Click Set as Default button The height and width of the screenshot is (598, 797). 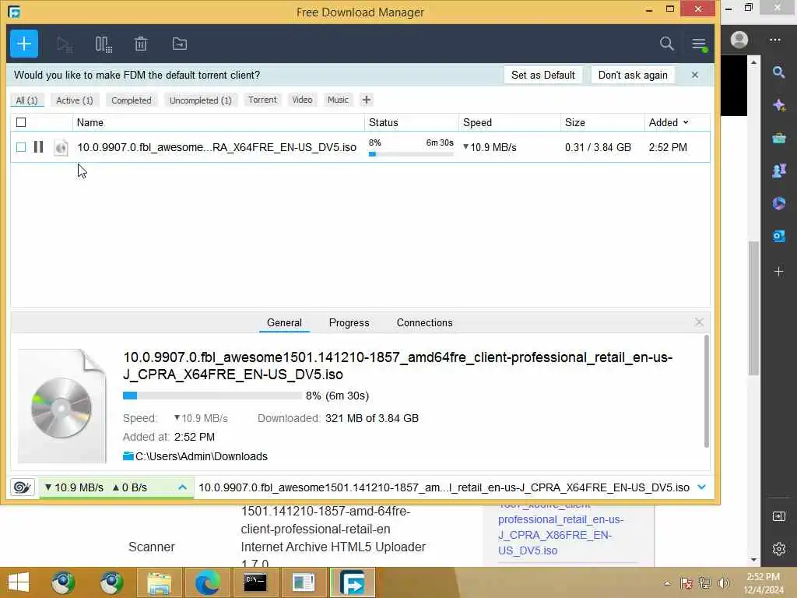click(542, 75)
